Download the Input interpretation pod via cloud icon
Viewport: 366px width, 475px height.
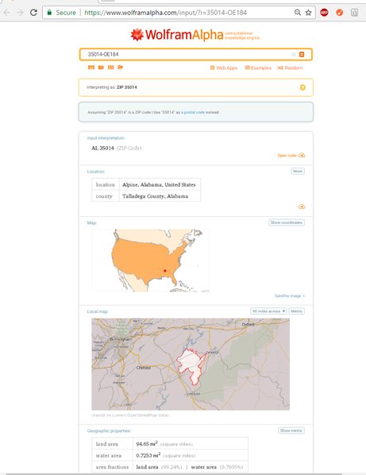pyautogui.click(x=302, y=155)
